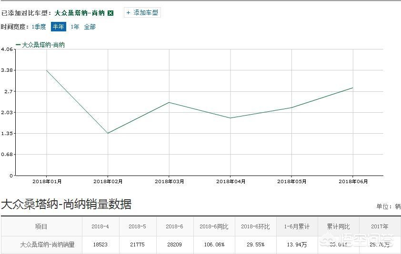This screenshot has height=254, width=401.
Task: Click the 2.7 y-axis value
Action: coord(8,91)
